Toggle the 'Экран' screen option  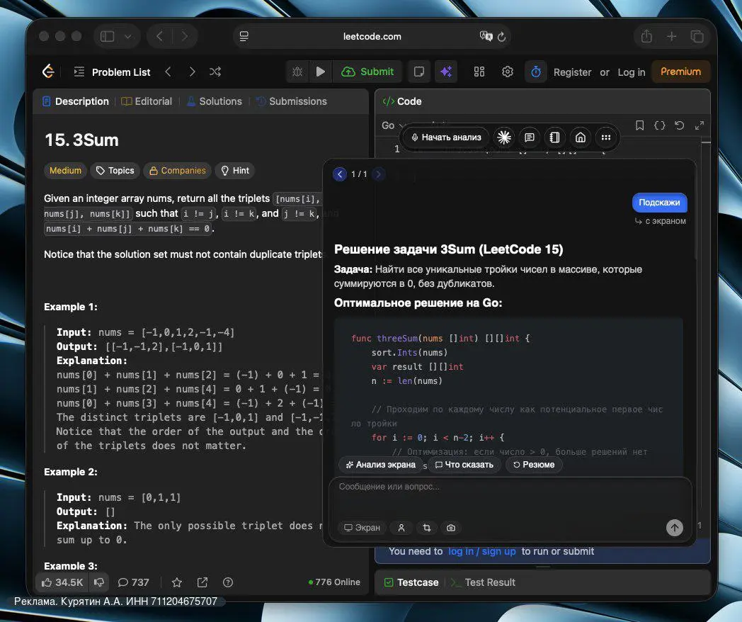point(362,528)
